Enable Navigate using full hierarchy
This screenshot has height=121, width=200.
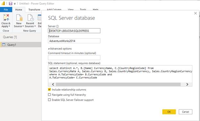click(x=49, y=95)
